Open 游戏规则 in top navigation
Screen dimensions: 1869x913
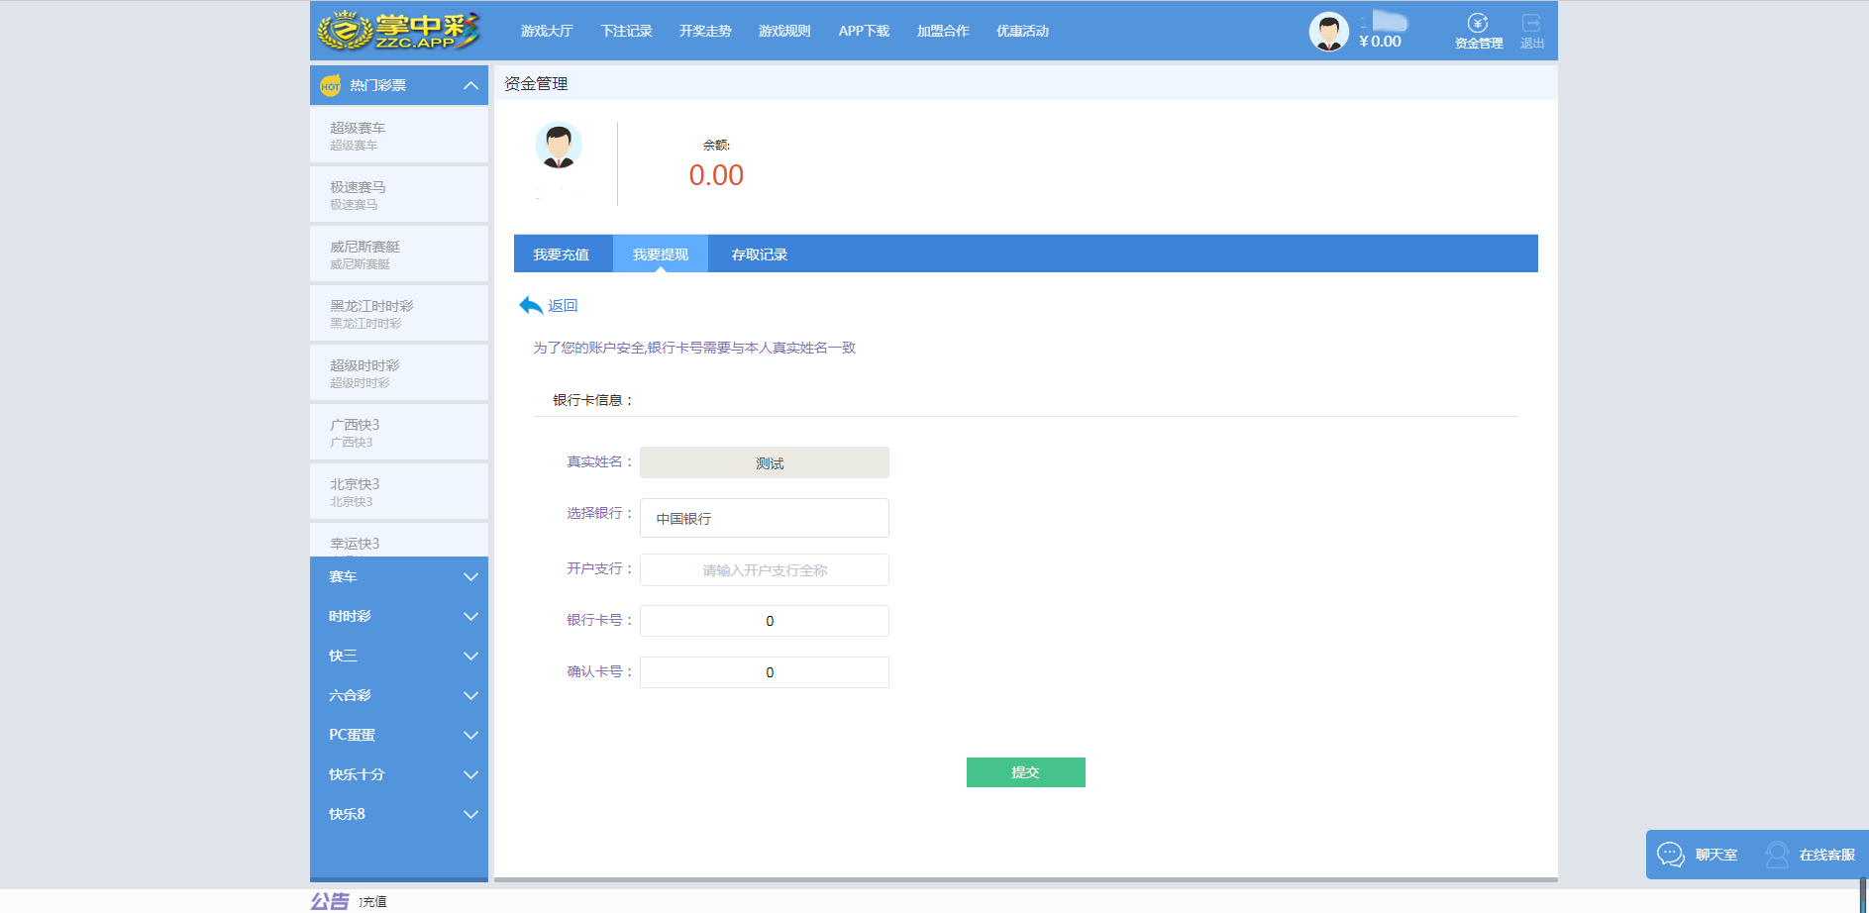pos(784,31)
